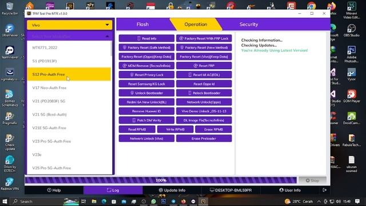Image resolution: width=366 pixels, height=206 pixels.
Task: Click Factory Reset (Safe Method)
Action: pyautogui.click(x=146, y=47)
